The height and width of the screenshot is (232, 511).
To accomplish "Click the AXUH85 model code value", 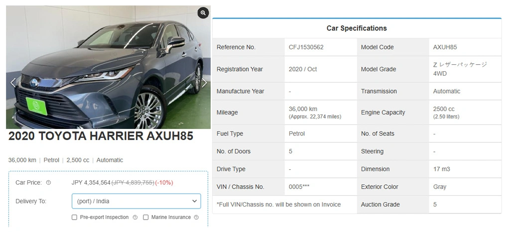I will (445, 47).
